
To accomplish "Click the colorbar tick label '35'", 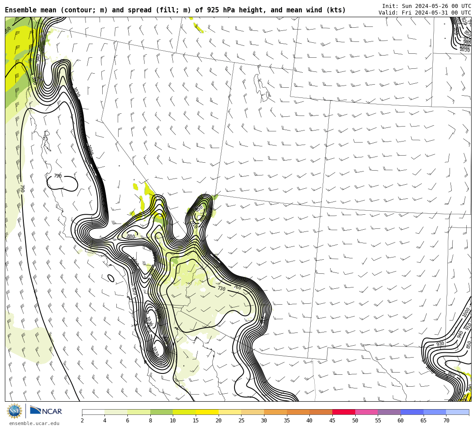I will [x=287, y=421].
